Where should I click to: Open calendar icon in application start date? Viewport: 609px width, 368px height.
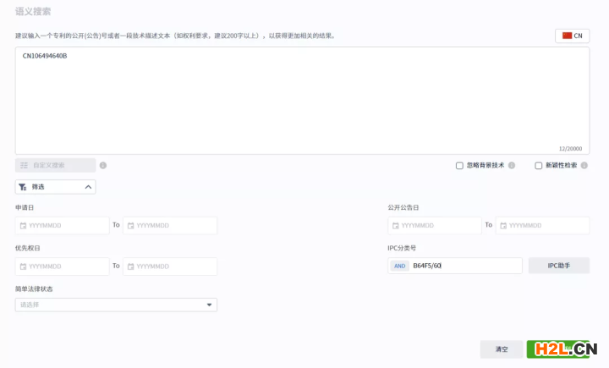pos(24,225)
